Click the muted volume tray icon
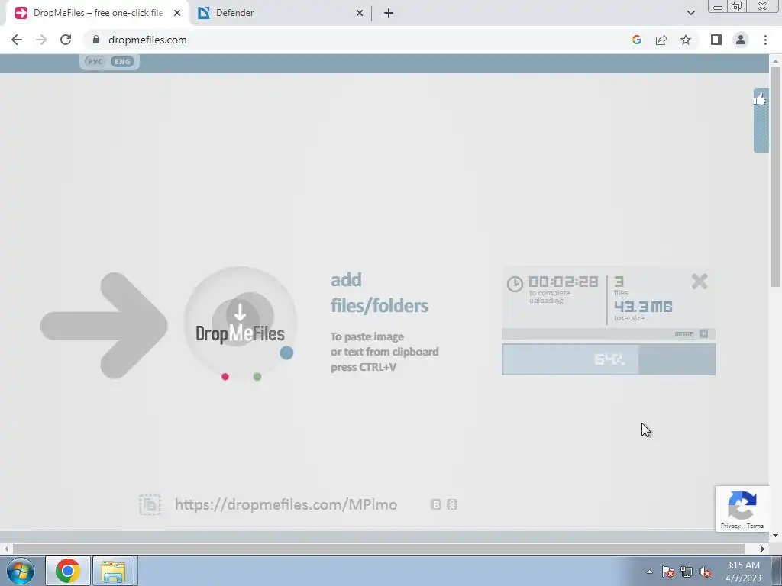 click(705, 572)
